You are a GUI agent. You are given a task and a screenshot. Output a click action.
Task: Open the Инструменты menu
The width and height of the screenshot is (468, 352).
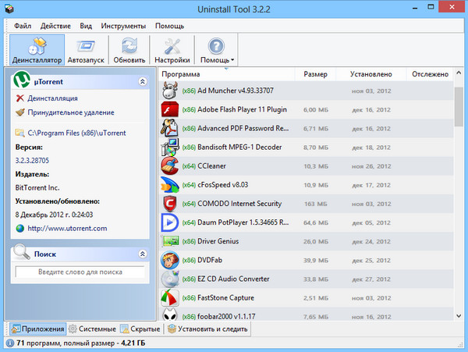pos(123,26)
